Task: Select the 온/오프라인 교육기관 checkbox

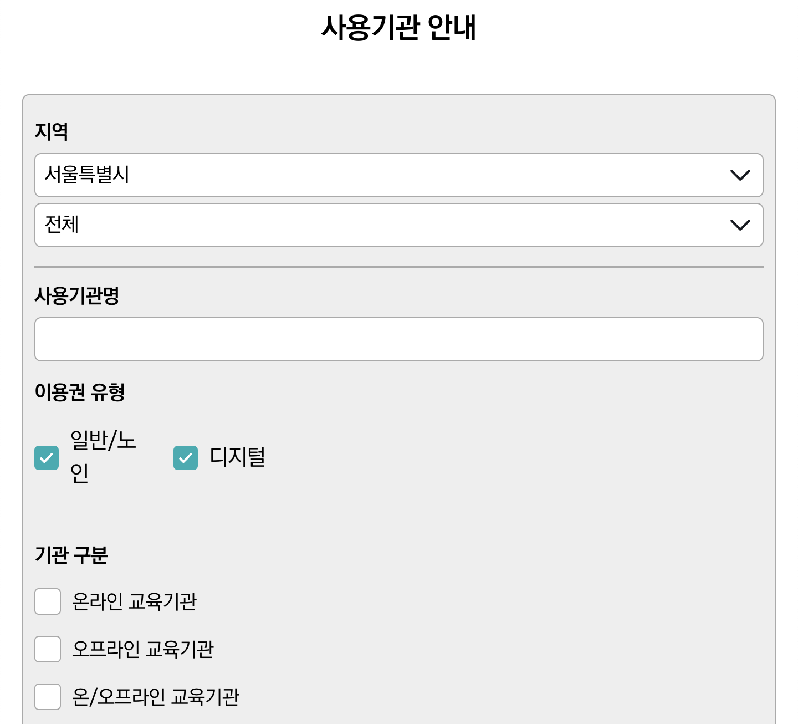Action: click(48, 697)
